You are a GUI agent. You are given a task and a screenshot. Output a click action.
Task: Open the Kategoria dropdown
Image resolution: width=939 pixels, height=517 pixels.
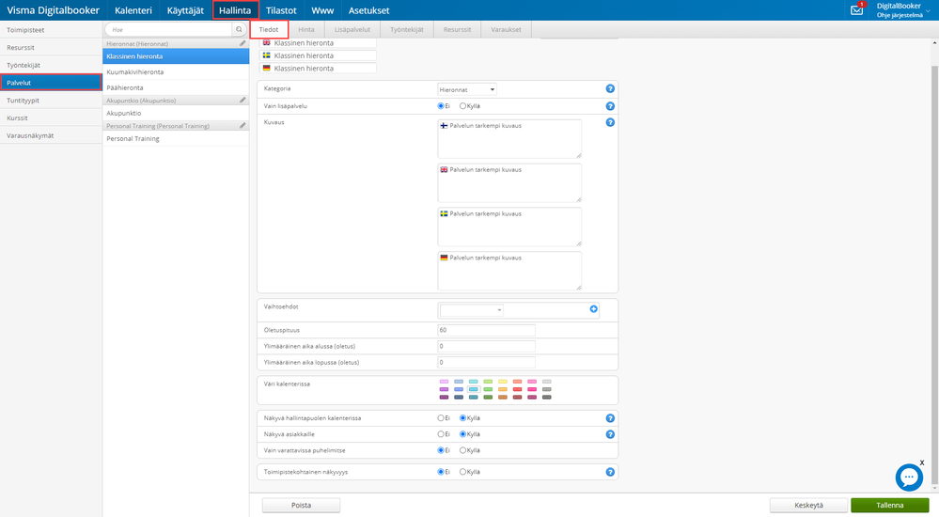tap(467, 89)
